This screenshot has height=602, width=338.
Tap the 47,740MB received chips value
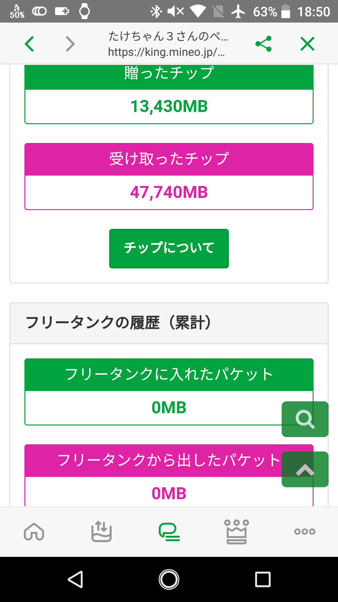[x=169, y=192]
